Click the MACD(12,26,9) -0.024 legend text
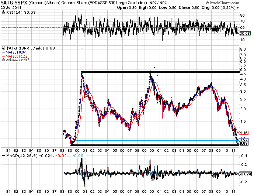This screenshot has width=254, height=195. 29,156
